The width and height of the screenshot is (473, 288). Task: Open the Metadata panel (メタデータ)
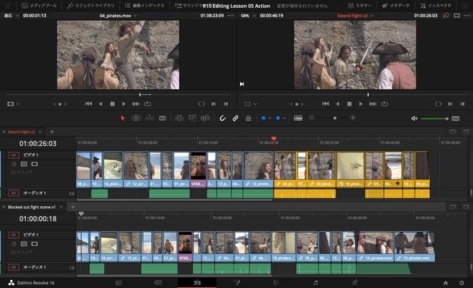[396, 6]
